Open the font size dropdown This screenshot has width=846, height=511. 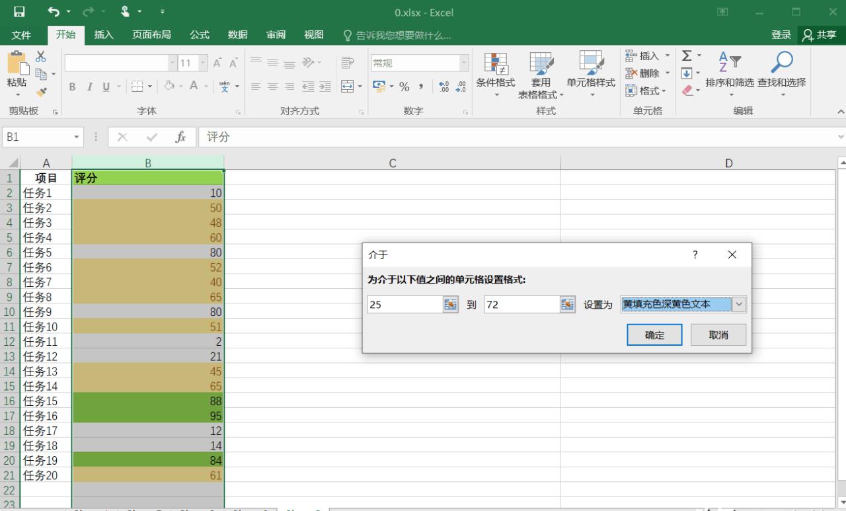point(203,63)
